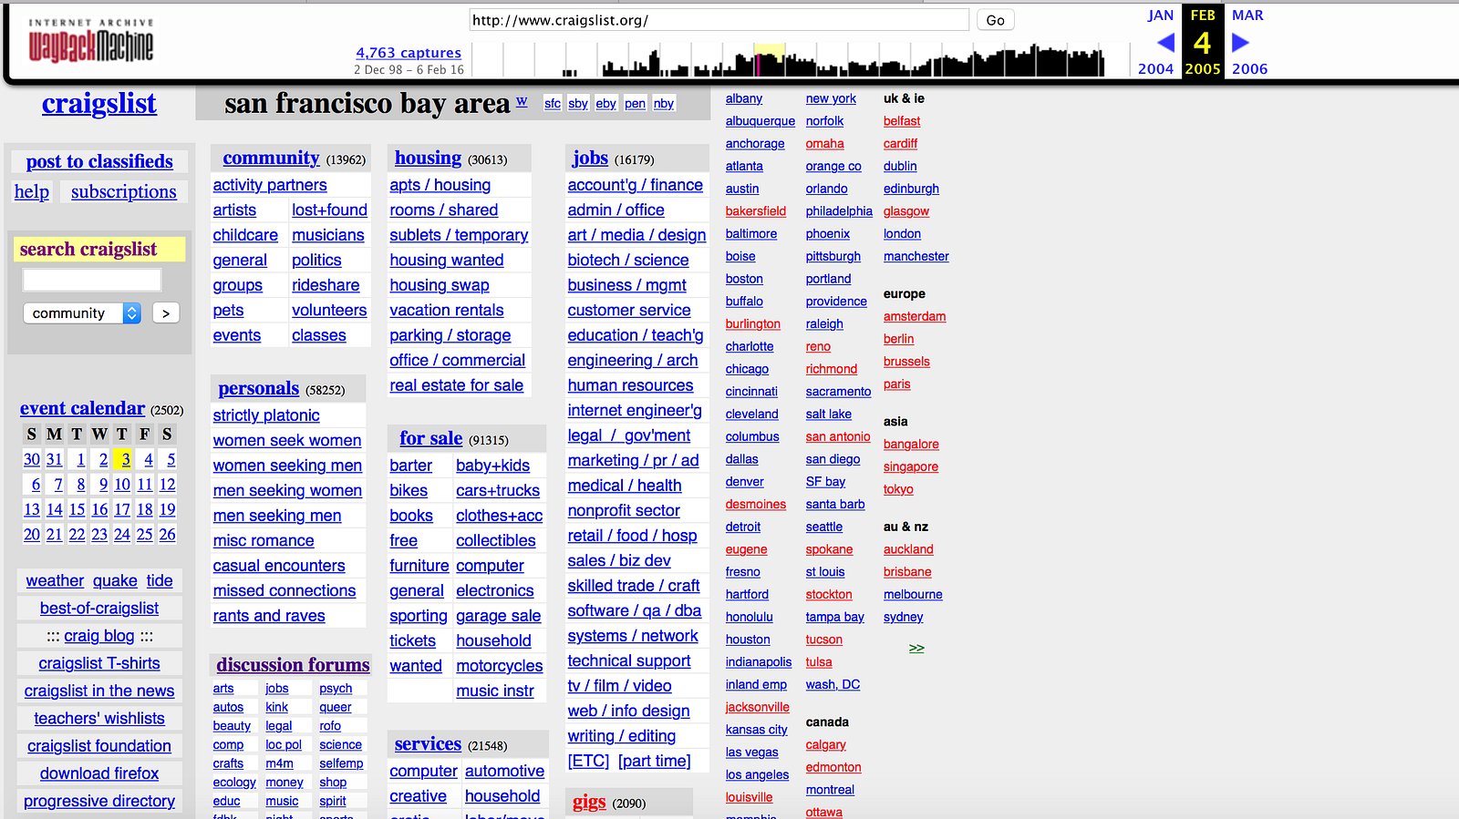The image size is (1459, 819).
Task: Open activity partners category
Action: [270, 185]
